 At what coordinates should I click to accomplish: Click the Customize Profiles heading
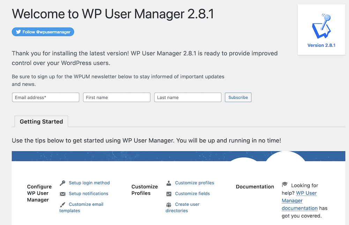144,190
